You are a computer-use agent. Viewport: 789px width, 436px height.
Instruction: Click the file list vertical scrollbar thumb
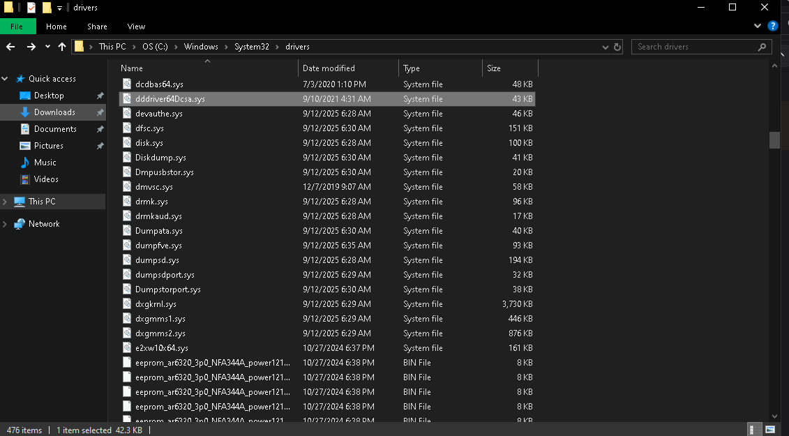click(x=774, y=140)
